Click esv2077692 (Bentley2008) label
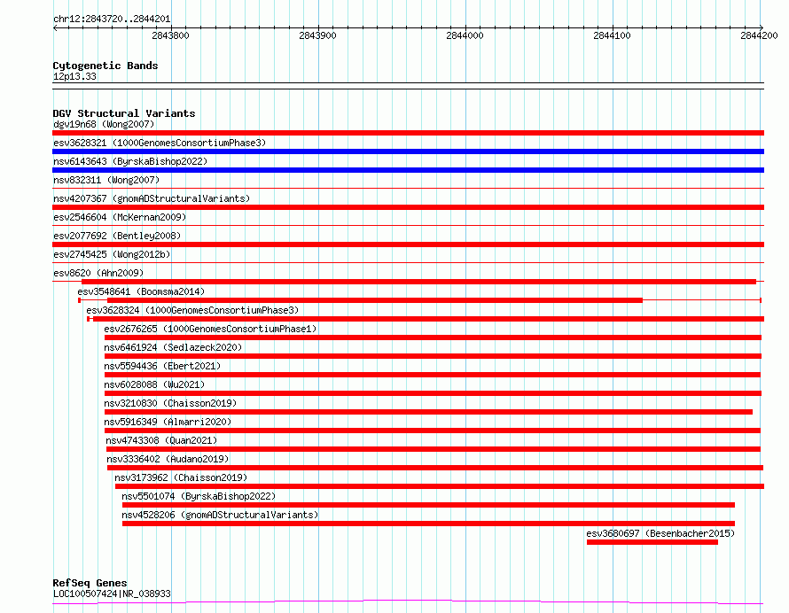Screen dimensions: 789x613 pyautogui.click(x=117, y=236)
